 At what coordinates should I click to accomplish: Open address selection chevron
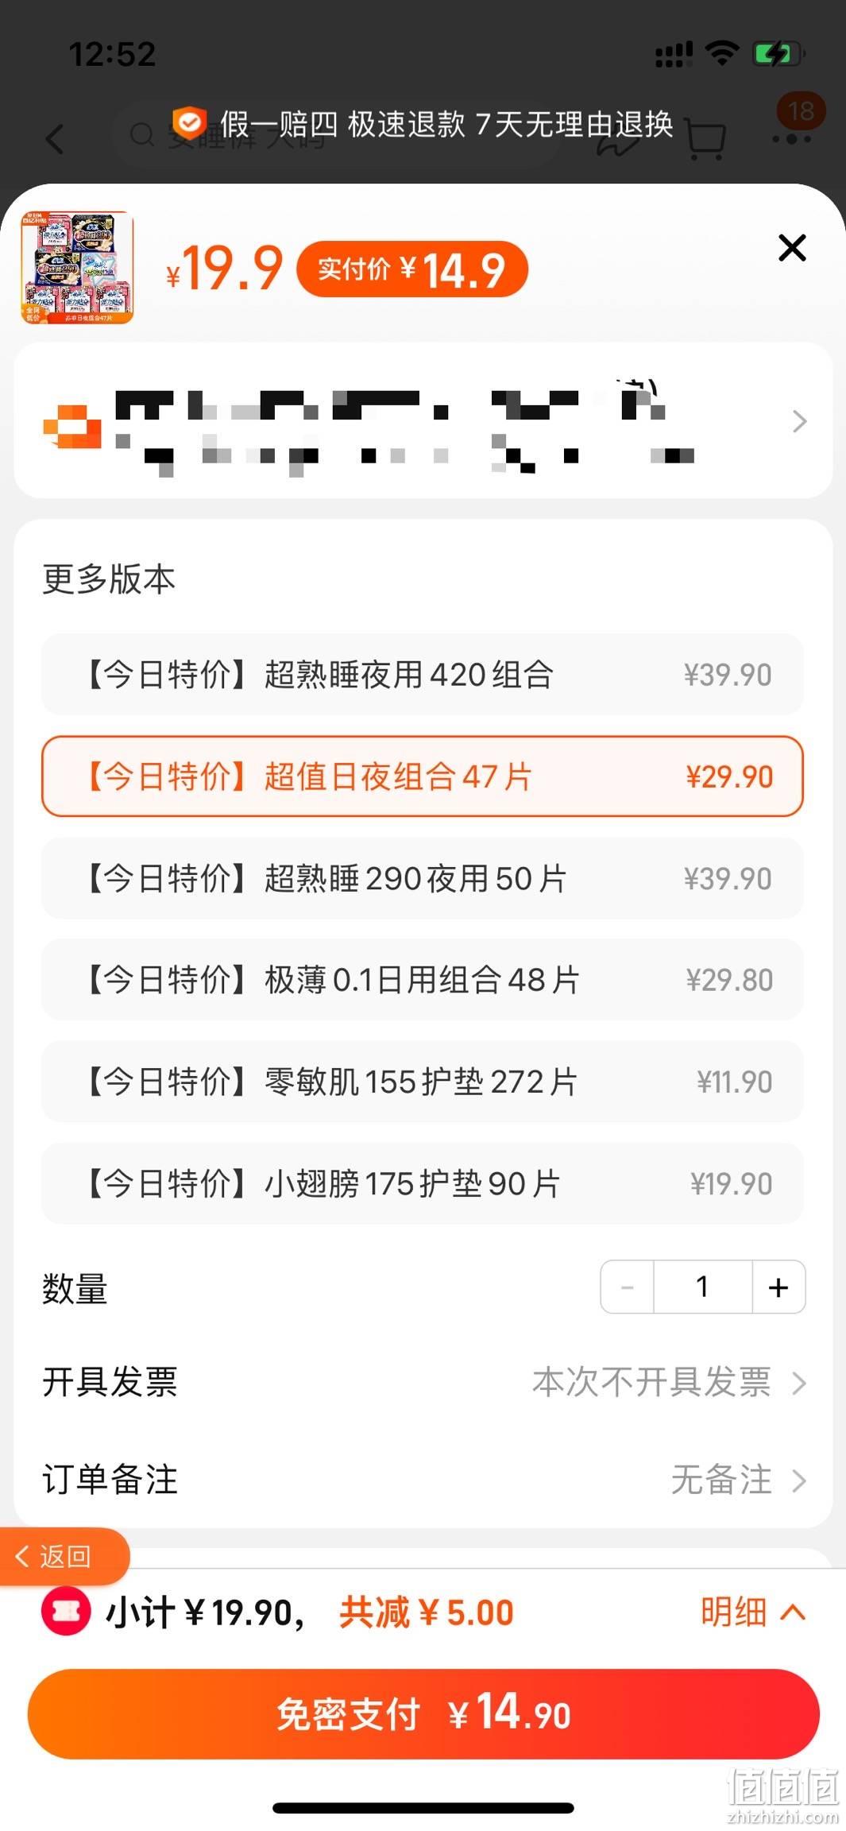(x=799, y=421)
